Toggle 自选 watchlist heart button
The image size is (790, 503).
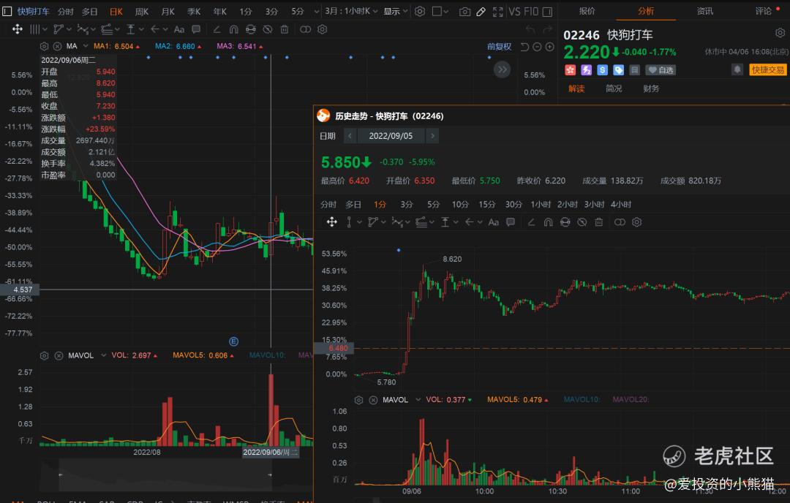[661, 70]
